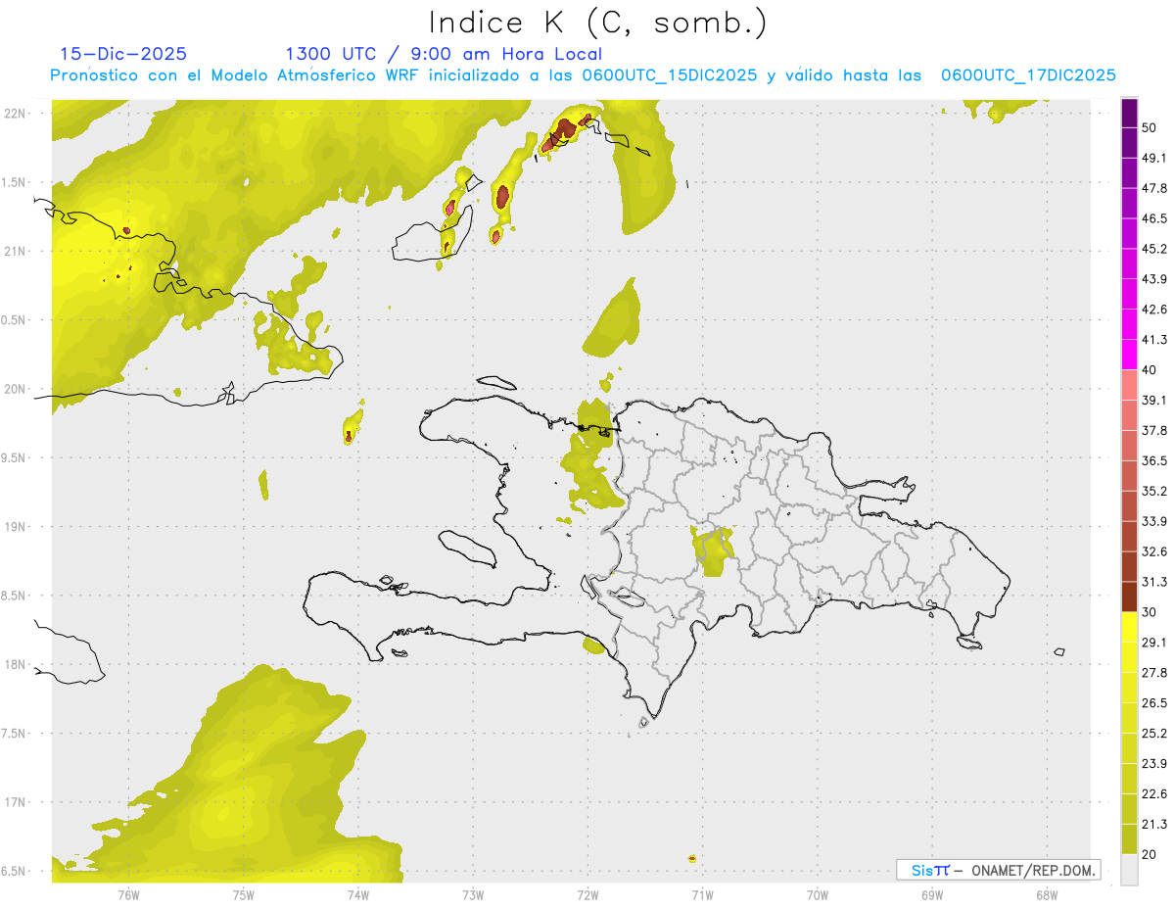This screenshot has height=908, width=1175.
Task: Click the longitude label "75W"
Action: pos(244,895)
